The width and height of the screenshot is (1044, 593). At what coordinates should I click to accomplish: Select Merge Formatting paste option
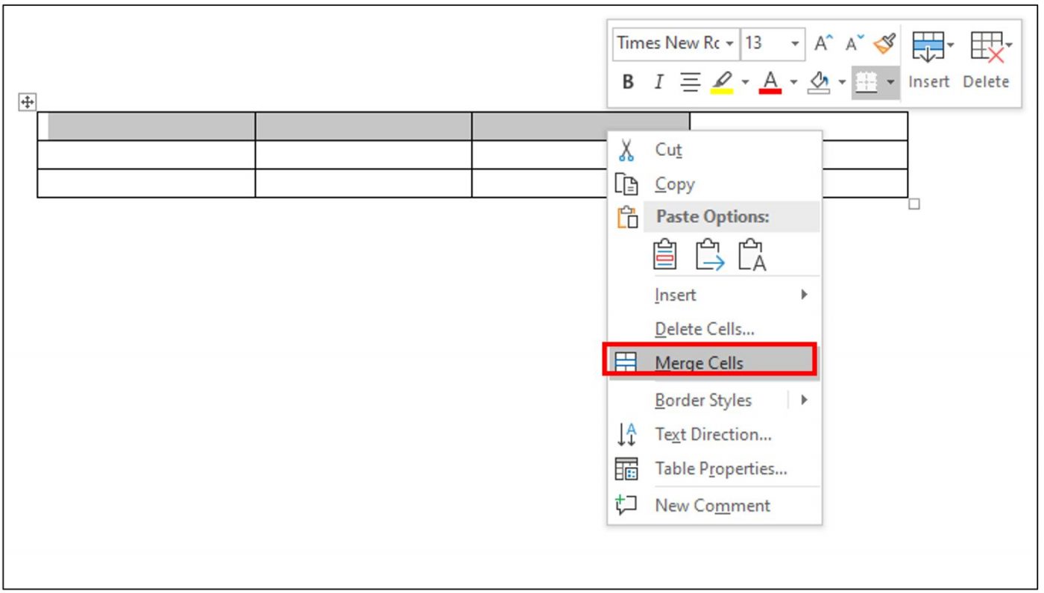tap(709, 255)
